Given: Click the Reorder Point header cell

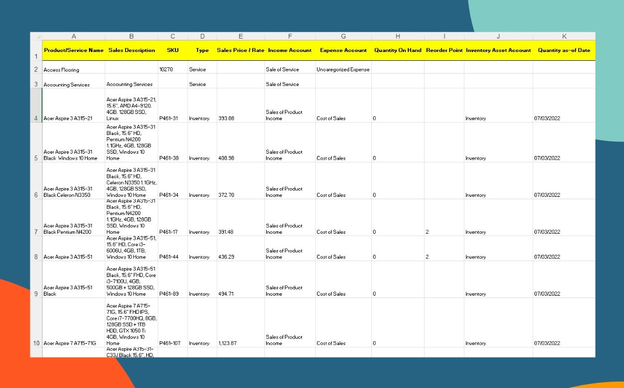Looking at the screenshot, I should (444, 50).
